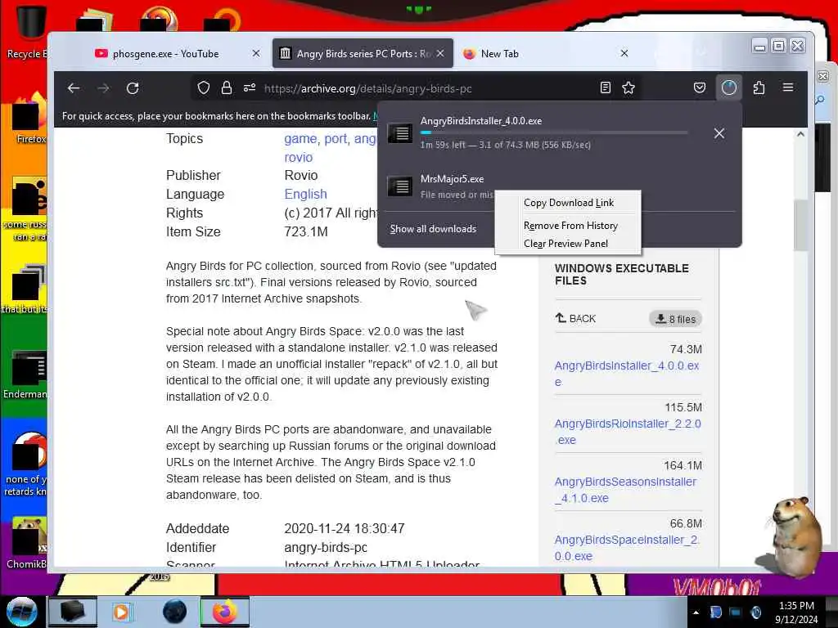Image resolution: width=838 pixels, height=628 pixels.
Task: Click Show all downloads
Action: pyautogui.click(x=433, y=229)
